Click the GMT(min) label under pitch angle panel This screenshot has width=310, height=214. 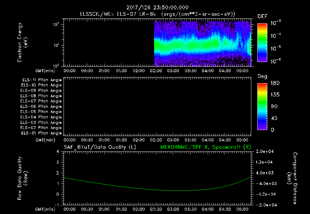(45, 140)
